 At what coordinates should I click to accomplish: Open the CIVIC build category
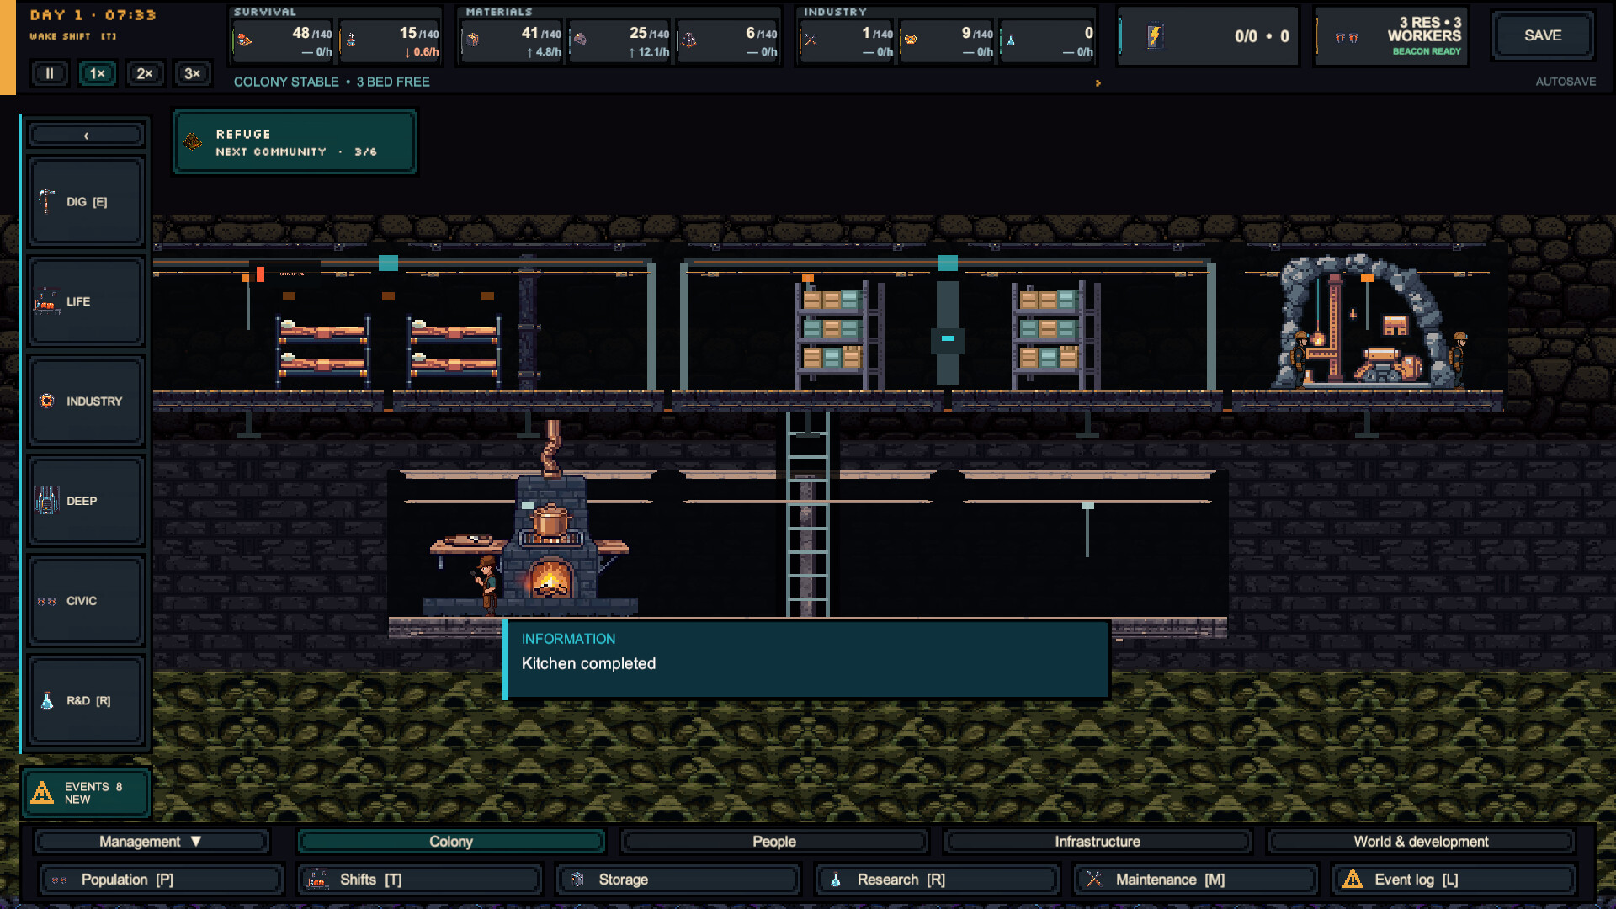(x=86, y=601)
